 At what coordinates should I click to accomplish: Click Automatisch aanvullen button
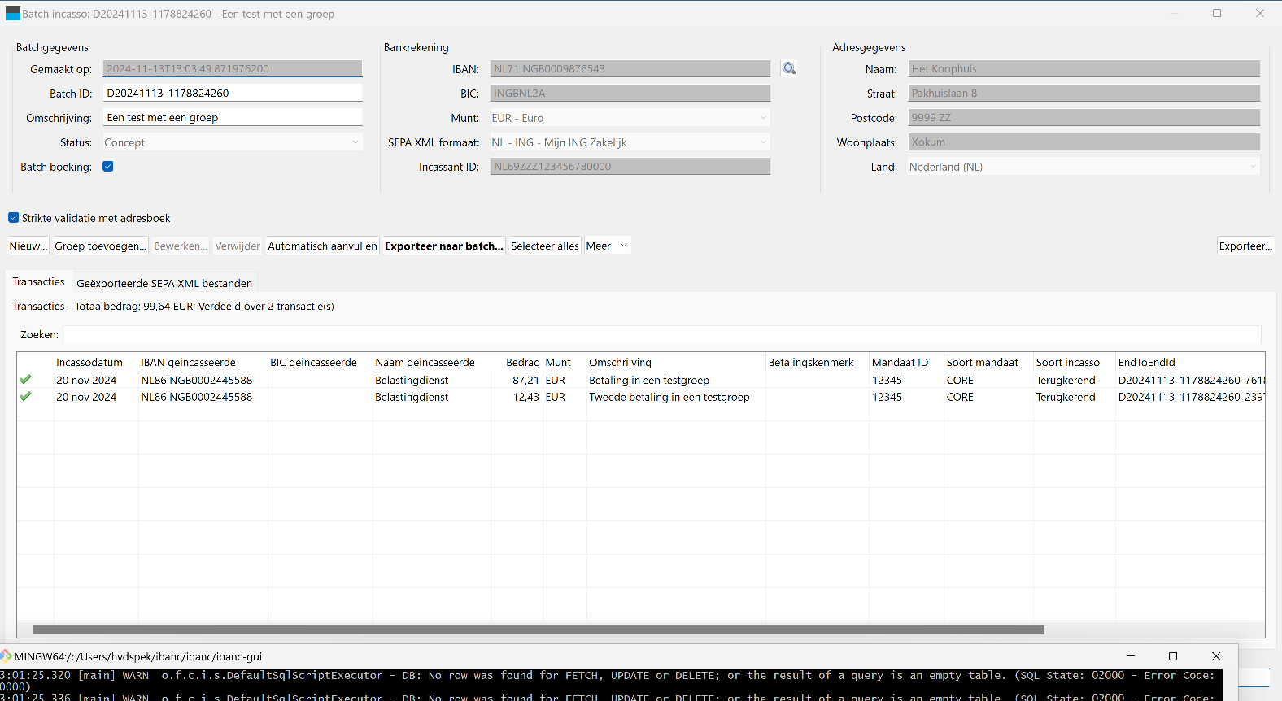[323, 246]
